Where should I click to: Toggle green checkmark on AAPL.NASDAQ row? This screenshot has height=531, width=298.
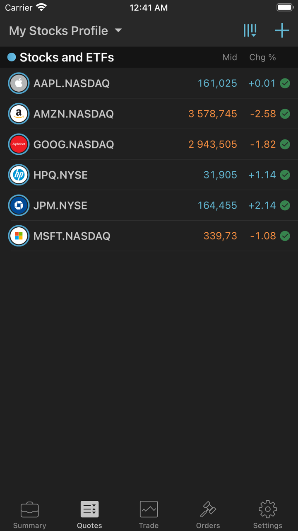tap(285, 83)
